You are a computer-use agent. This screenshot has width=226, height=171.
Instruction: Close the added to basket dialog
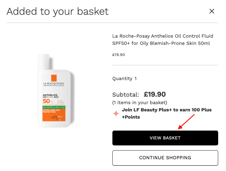(212, 11)
